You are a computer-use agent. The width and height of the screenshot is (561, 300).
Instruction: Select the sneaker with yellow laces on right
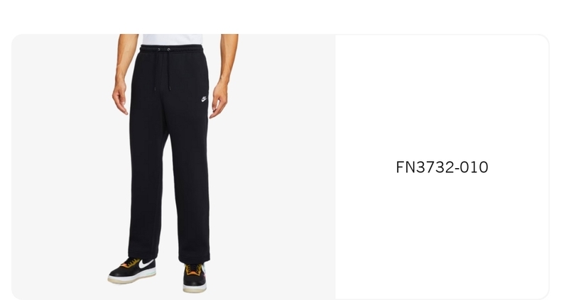click(195, 277)
